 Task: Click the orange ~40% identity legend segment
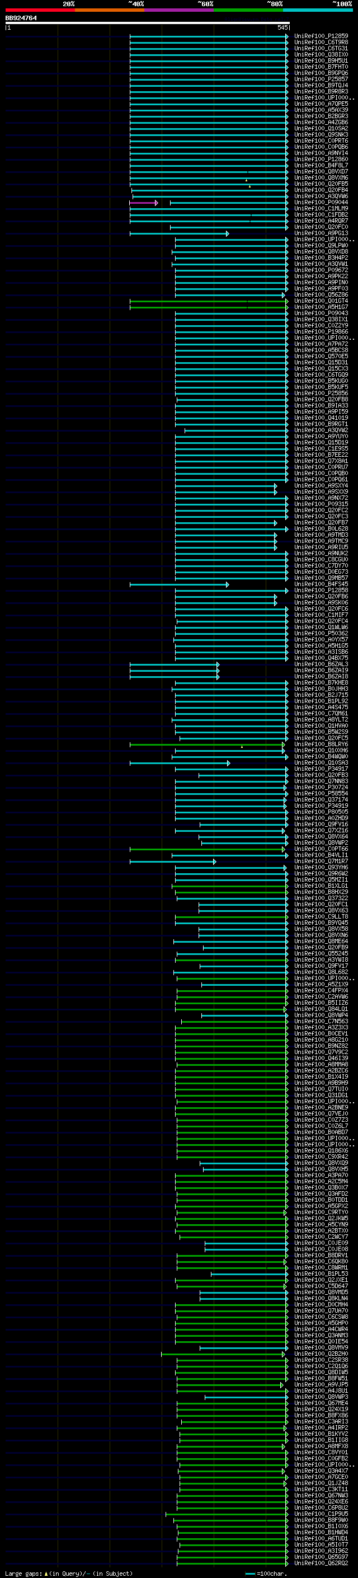coord(110,10)
